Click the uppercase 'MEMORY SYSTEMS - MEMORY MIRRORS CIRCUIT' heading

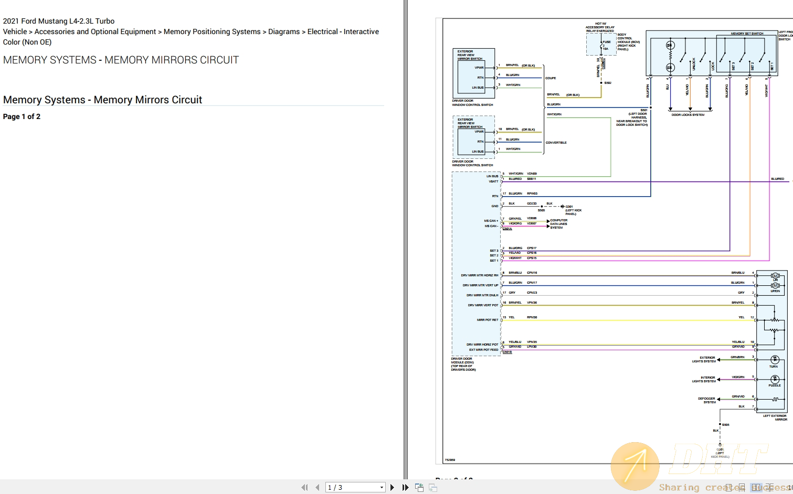tap(121, 60)
